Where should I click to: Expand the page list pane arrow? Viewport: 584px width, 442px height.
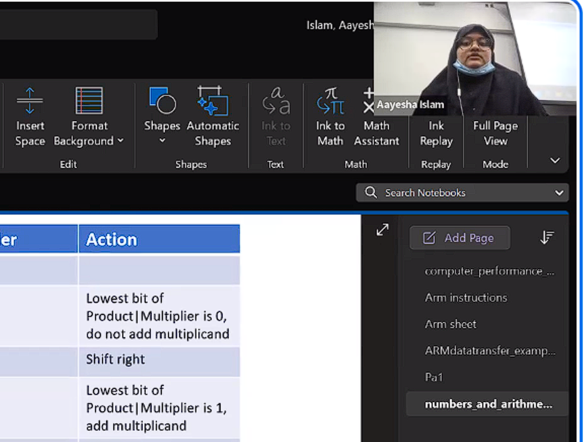pyautogui.click(x=383, y=230)
